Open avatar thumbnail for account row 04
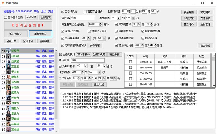Image resolution: width=217 pixels, height=134 pixels. [x=9, y=67]
